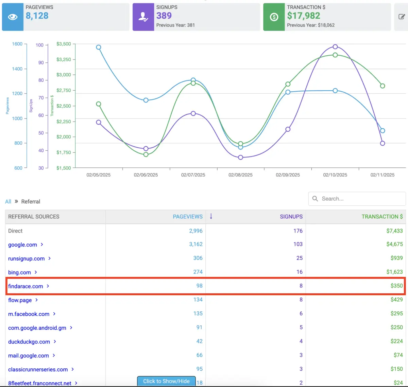The width and height of the screenshot is (408, 387).
Task: Click the purple signups data point on 02/10/2025
Action: (x=335, y=47)
